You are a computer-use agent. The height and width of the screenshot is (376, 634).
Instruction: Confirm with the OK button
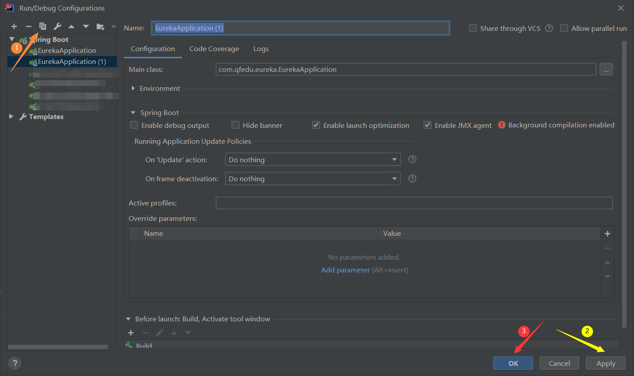pyautogui.click(x=513, y=363)
